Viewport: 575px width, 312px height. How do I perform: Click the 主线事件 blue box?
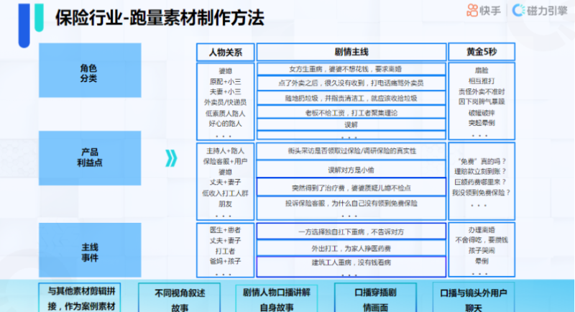point(90,250)
